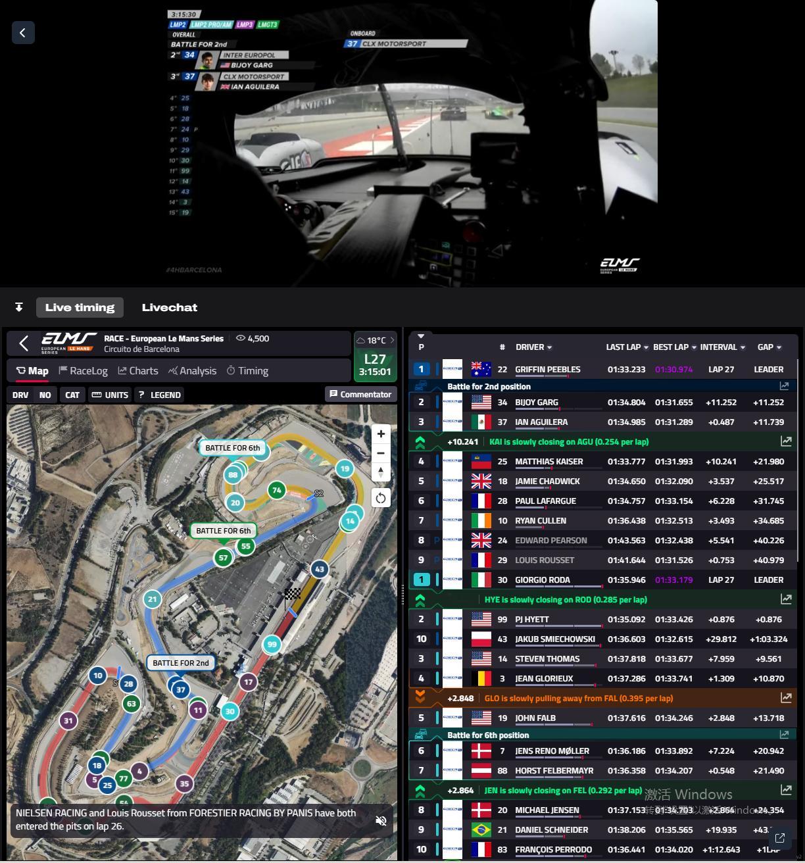Image resolution: width=805 pixels, height=863 pixels.
Task: Open chart for GLO pulling away from FAL
Action: tap(785, 698)
